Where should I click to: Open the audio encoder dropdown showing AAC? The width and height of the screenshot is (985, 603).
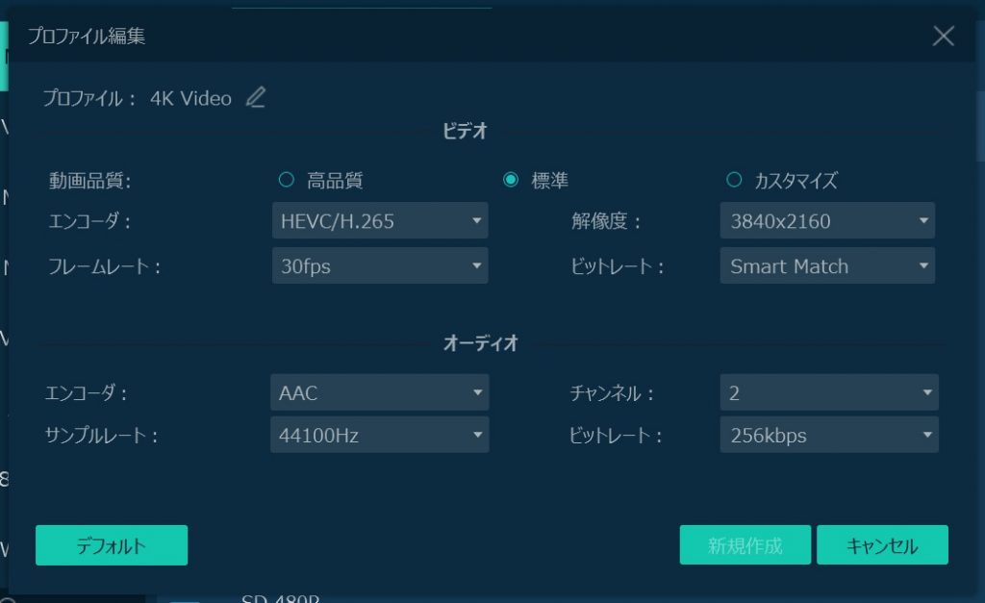(x=379, y=392)
